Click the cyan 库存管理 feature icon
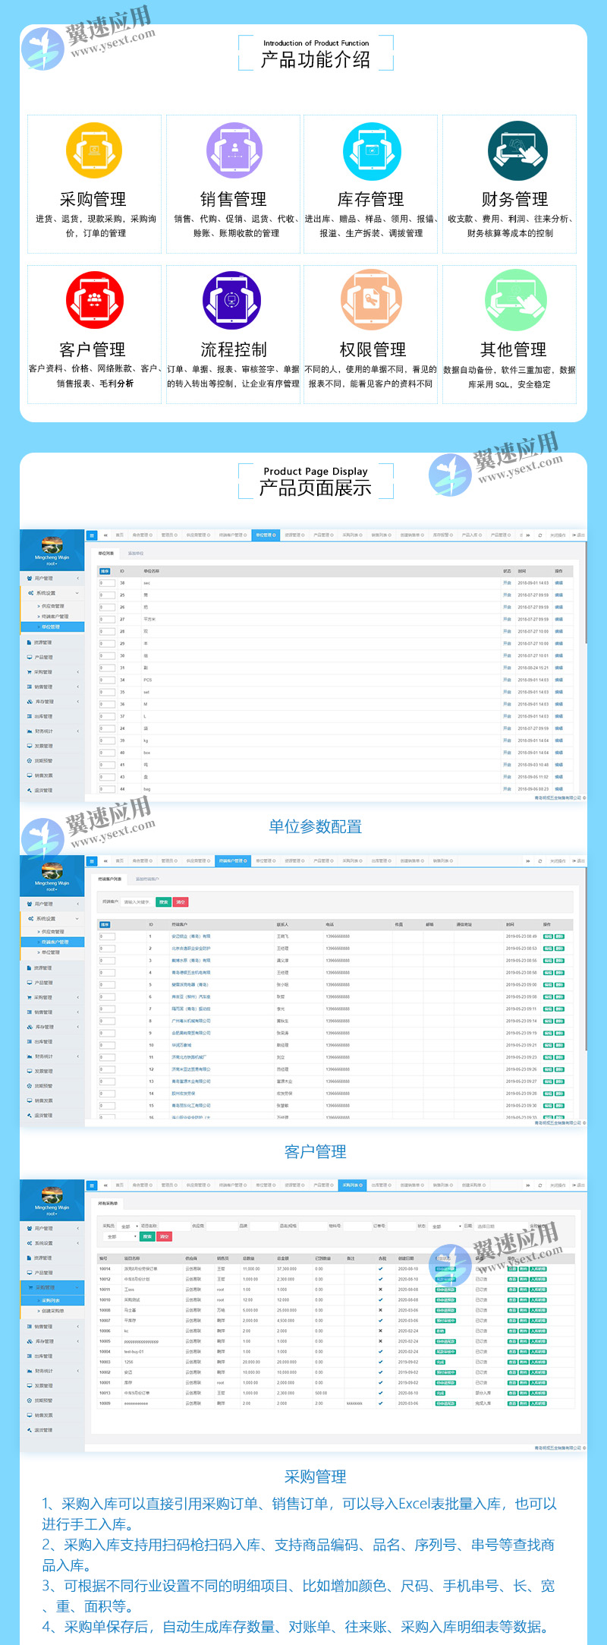 372,150
